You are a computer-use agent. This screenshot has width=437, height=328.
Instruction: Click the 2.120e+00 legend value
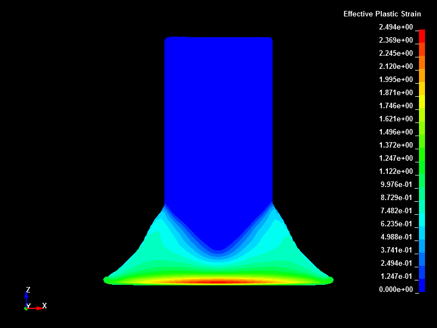tap(396, 66)
